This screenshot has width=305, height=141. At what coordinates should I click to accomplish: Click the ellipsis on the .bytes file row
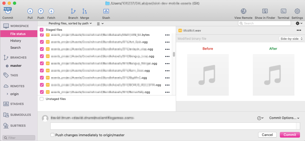pyautogui.click(x=167, y=35)
